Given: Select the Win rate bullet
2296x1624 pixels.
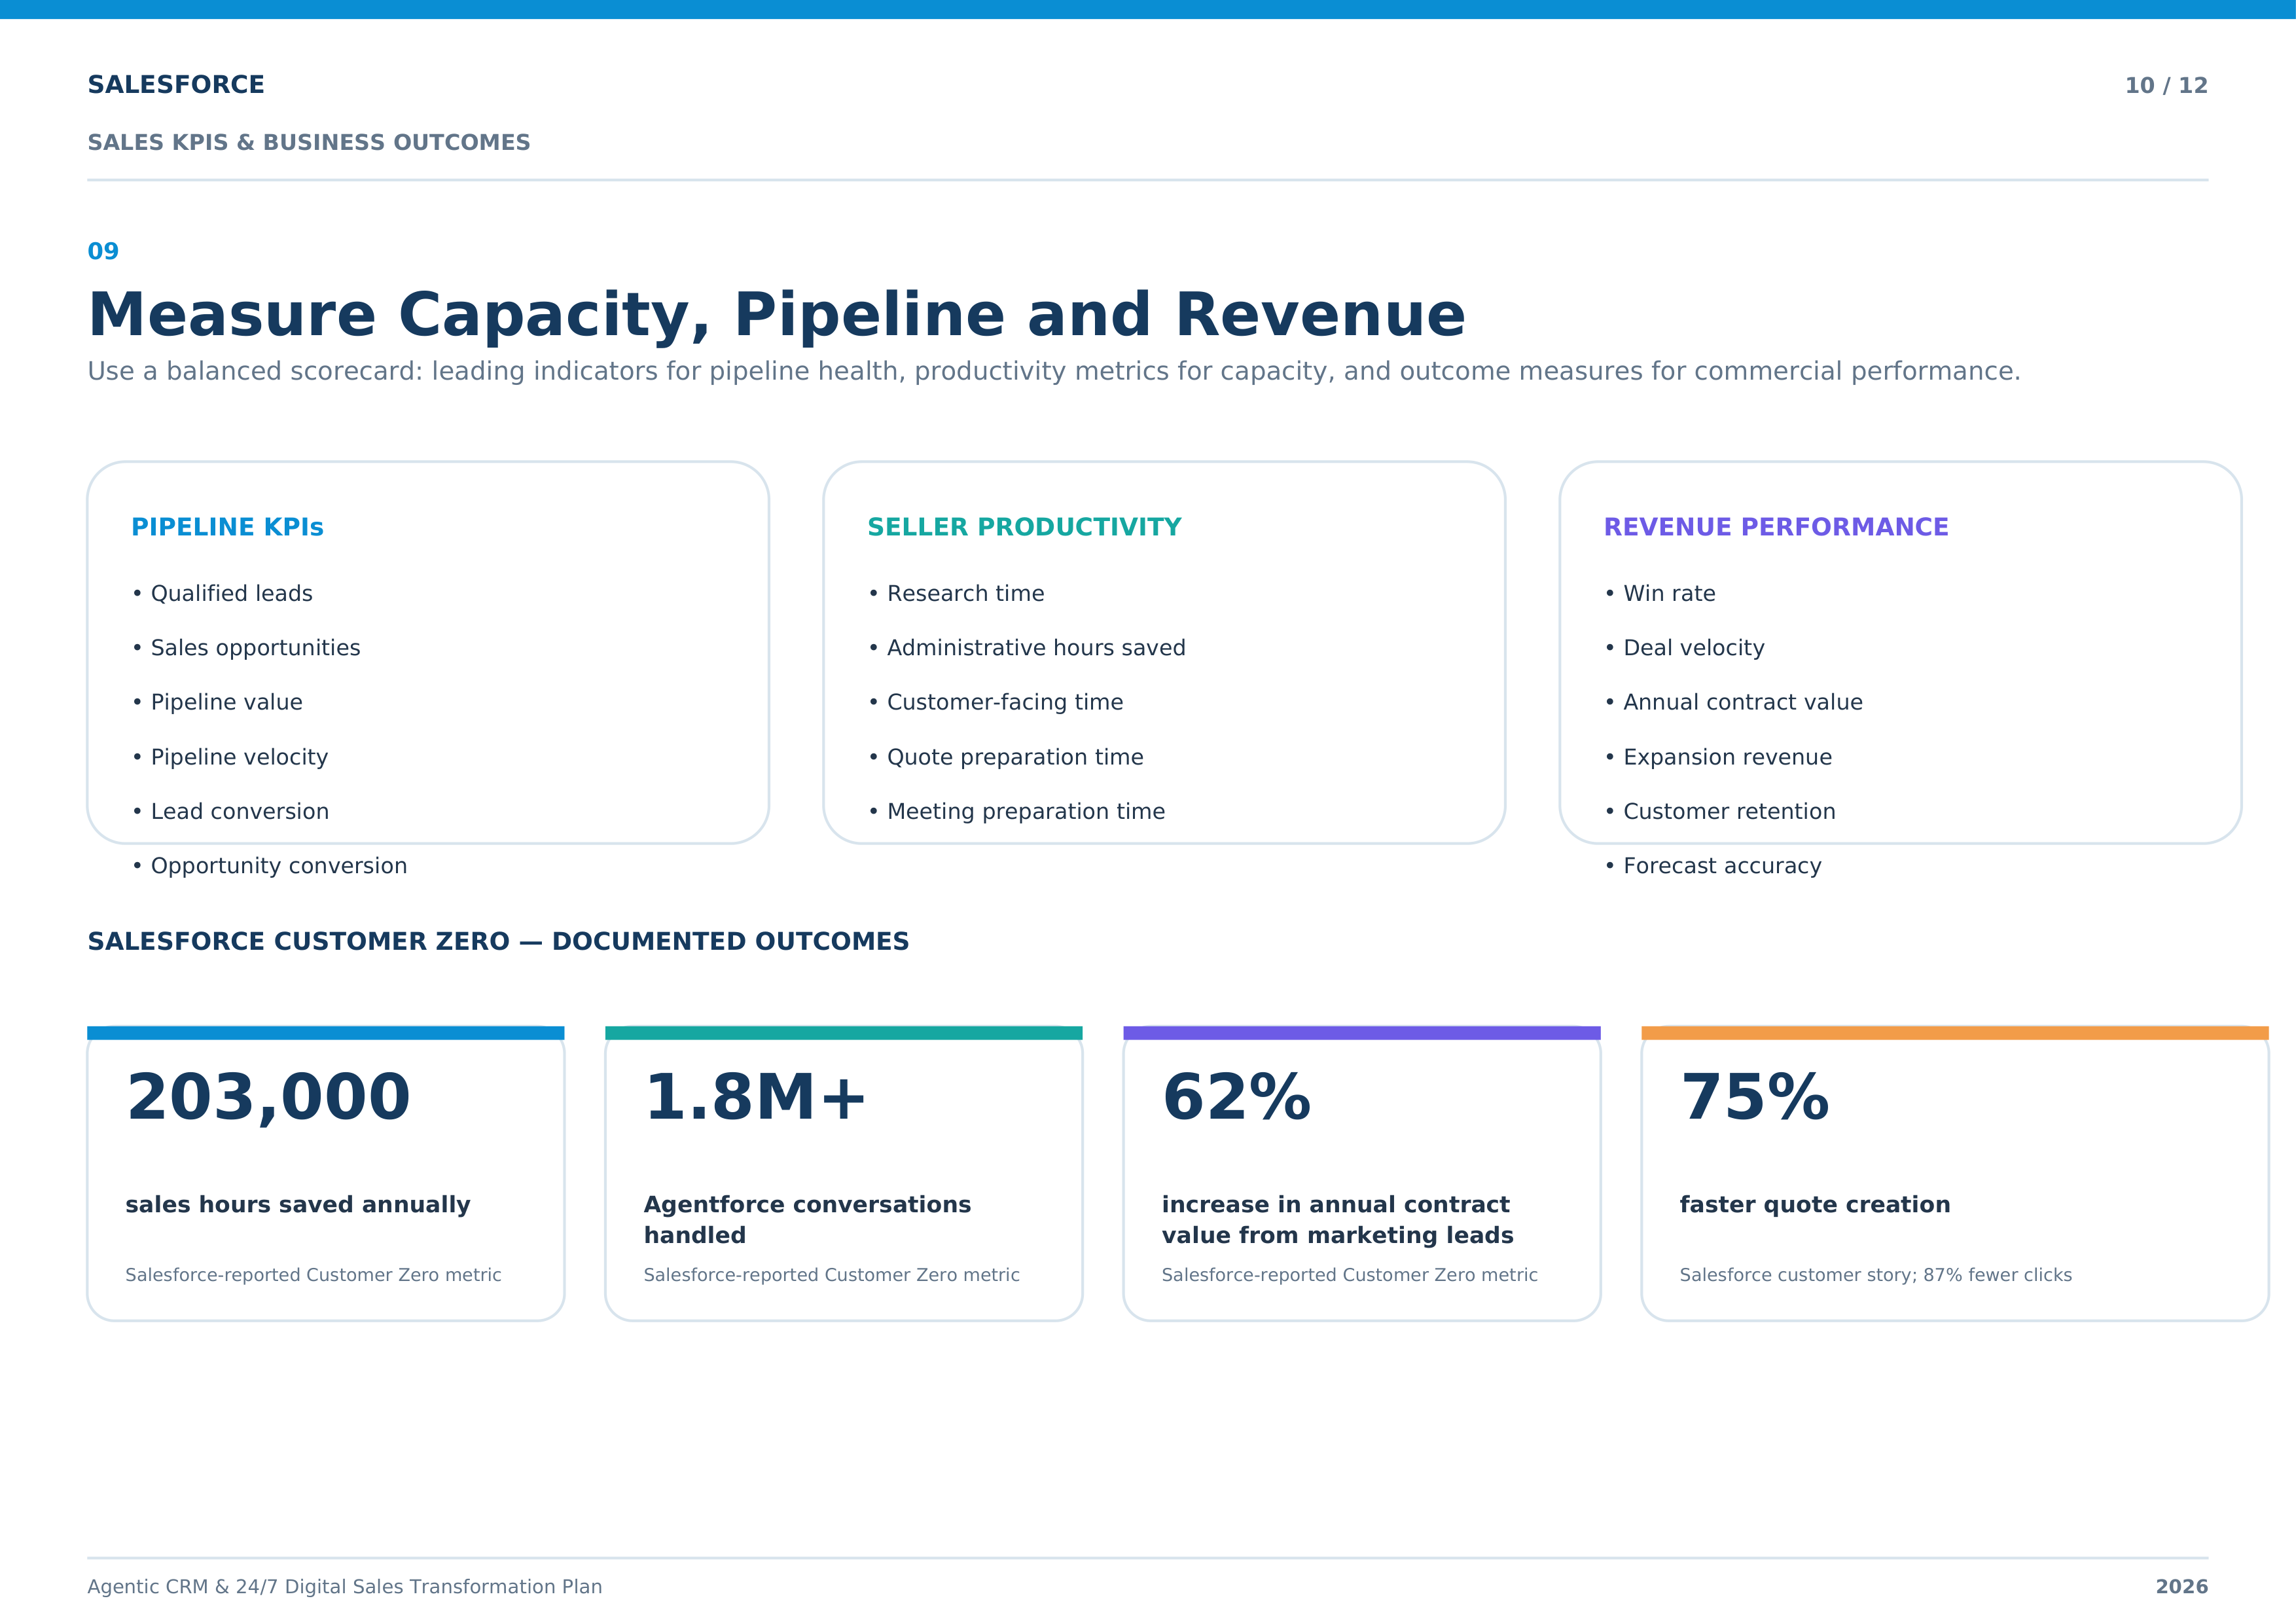Looking at the screenshot, I should [x=1660, y=594].
